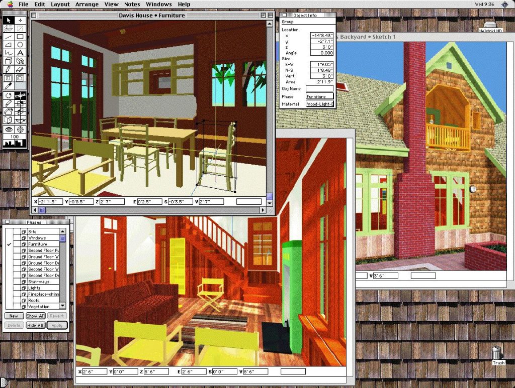Open the Layout menu
515x388 pixels.
(60, 4)
